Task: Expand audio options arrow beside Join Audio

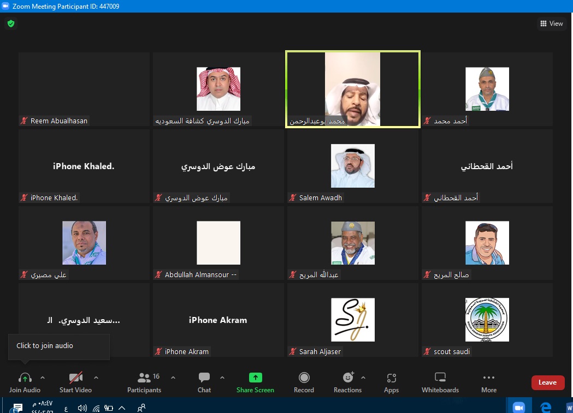Action: pyautogui.click(x=43, y=377)
